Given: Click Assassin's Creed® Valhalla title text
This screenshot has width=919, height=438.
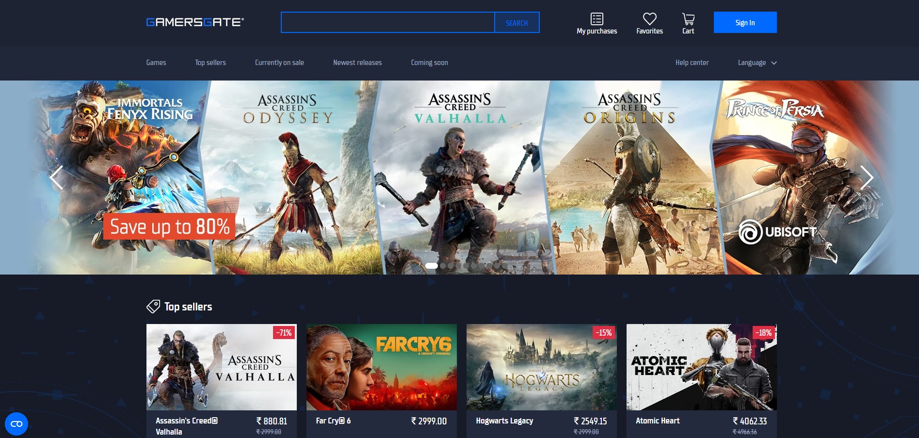Looking at the screenshot, I should tap(187, 426).
